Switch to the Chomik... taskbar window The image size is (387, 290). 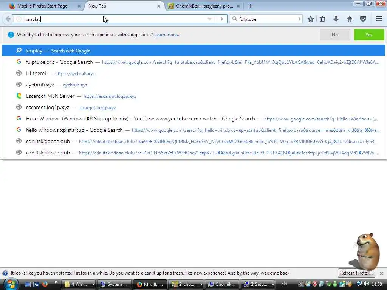(x=222, y=284)
